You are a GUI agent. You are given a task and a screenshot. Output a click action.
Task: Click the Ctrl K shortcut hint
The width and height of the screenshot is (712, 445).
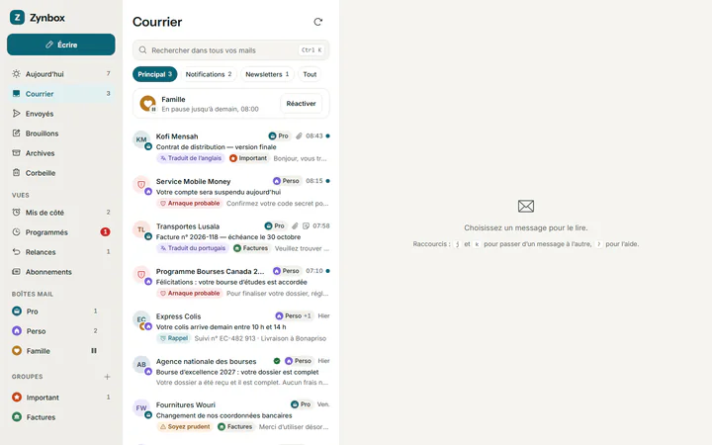(311, 50)
